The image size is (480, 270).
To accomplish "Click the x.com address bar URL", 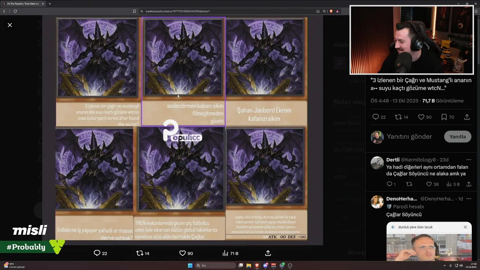I will coord(177,11).
